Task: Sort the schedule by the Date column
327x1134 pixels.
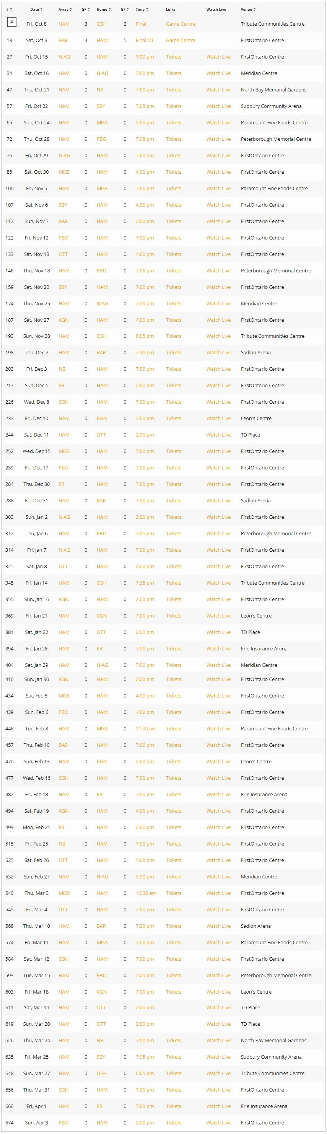Action: pos(36,9)
